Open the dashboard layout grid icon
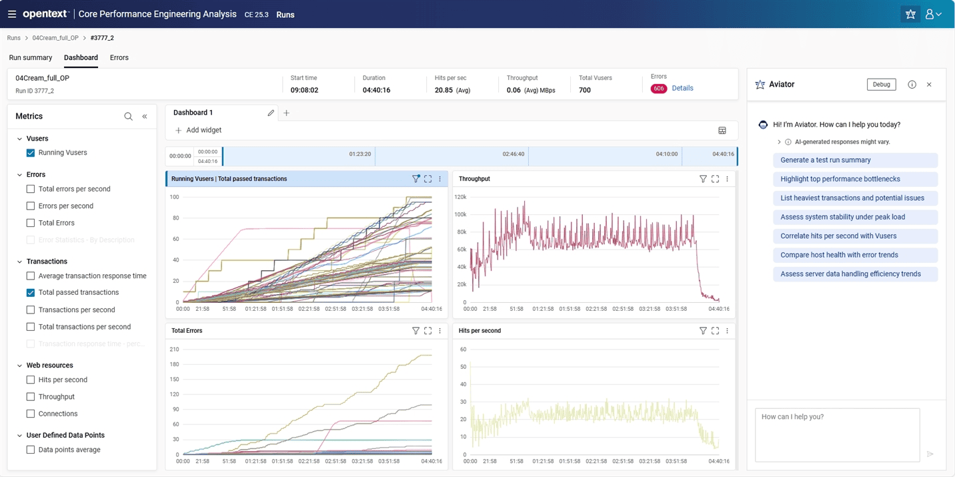The image size is (955, 477). [722, 131]
